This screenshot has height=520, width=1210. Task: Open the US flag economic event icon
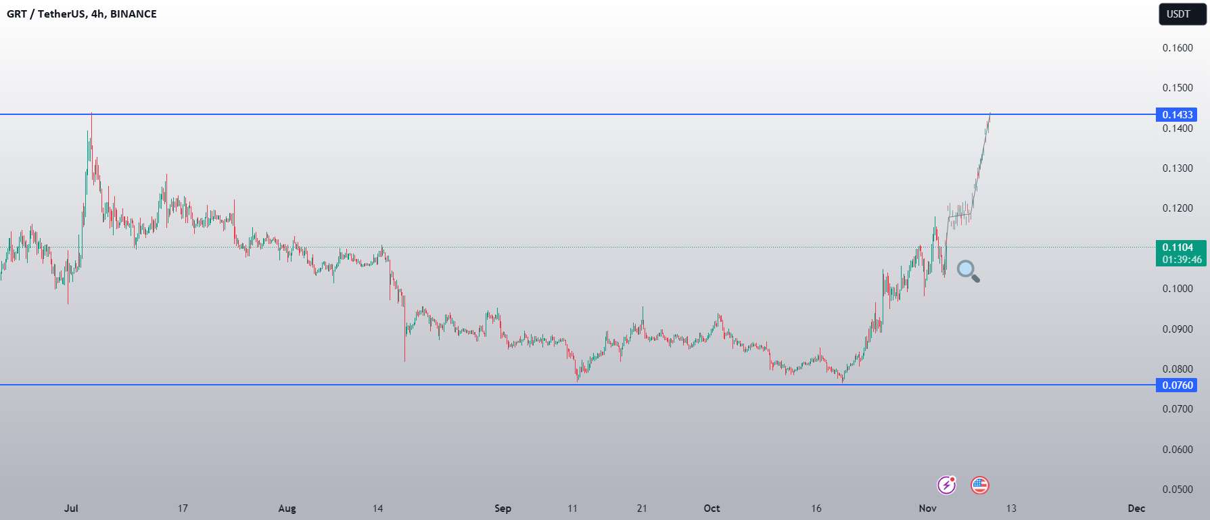coord(979,485)
